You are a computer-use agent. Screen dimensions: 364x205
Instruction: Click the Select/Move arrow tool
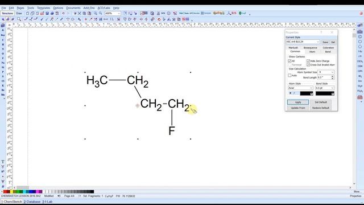pyautogui.click(x=3, y=19)
